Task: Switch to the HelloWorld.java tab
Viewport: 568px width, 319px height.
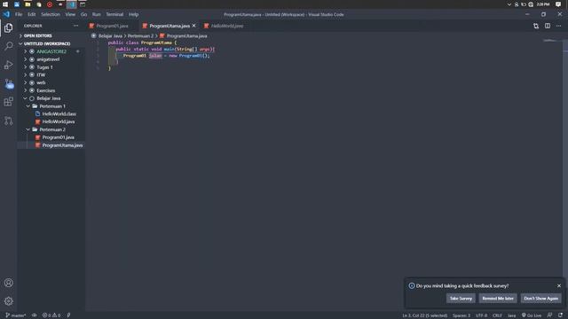Action: coord(227,26)
